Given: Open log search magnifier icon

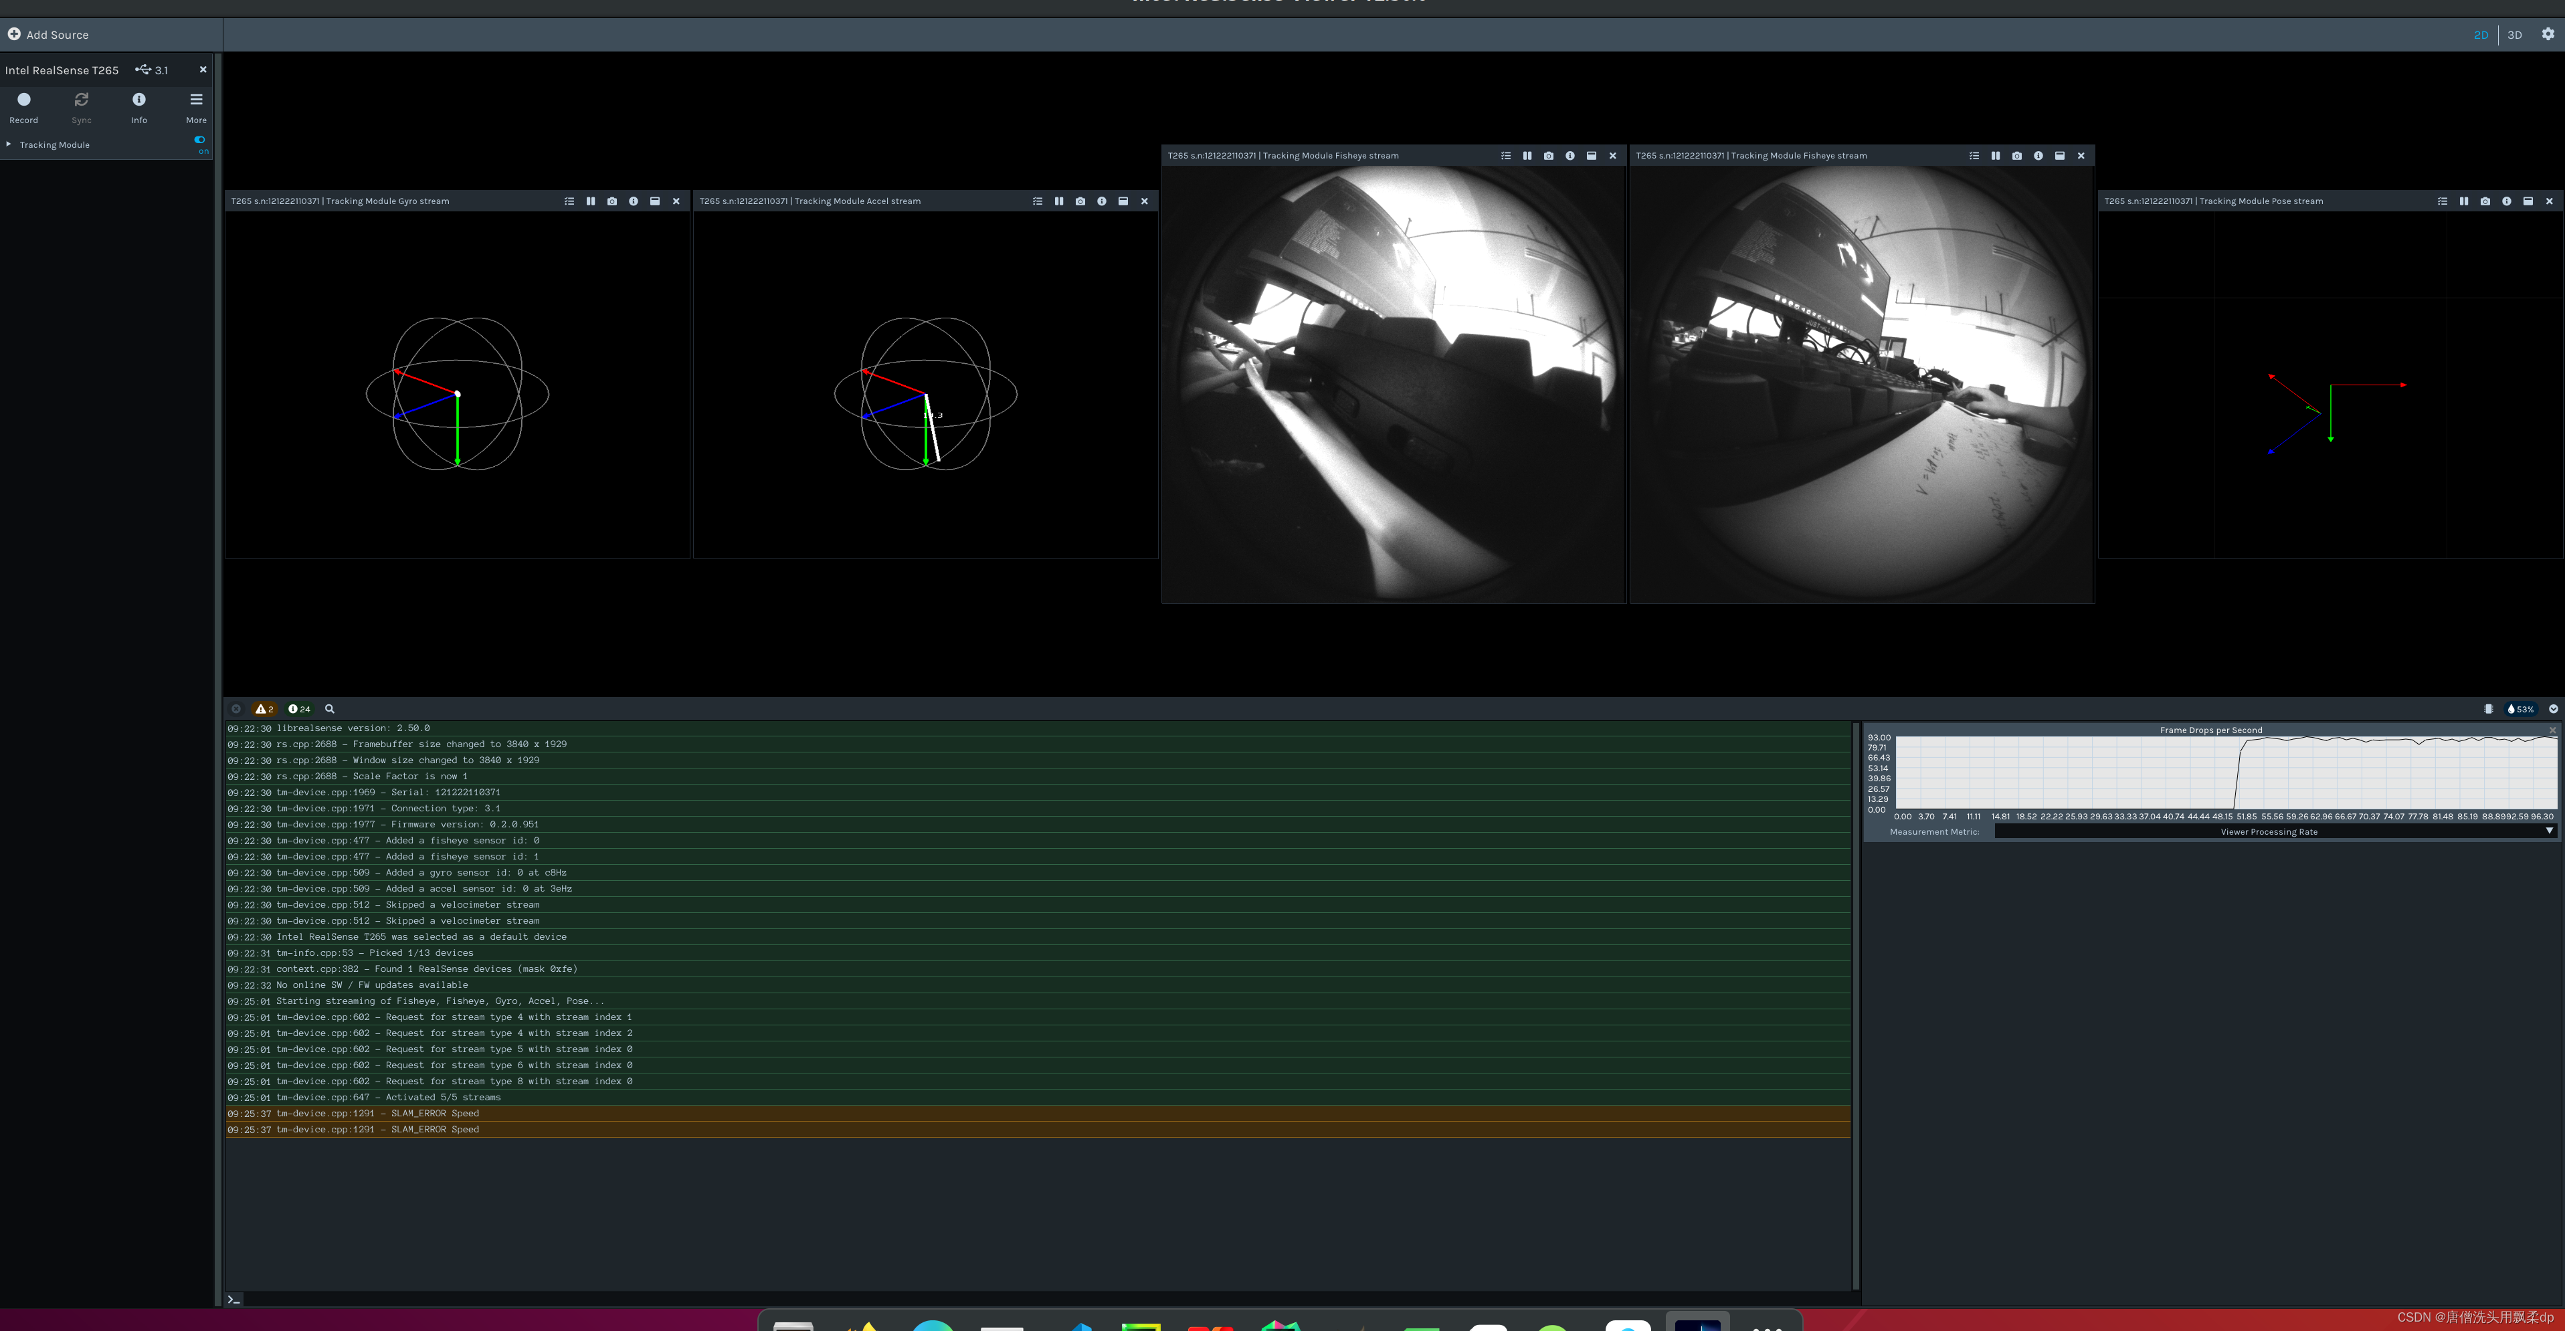Looking at the screenshot, I should (330, 709).
